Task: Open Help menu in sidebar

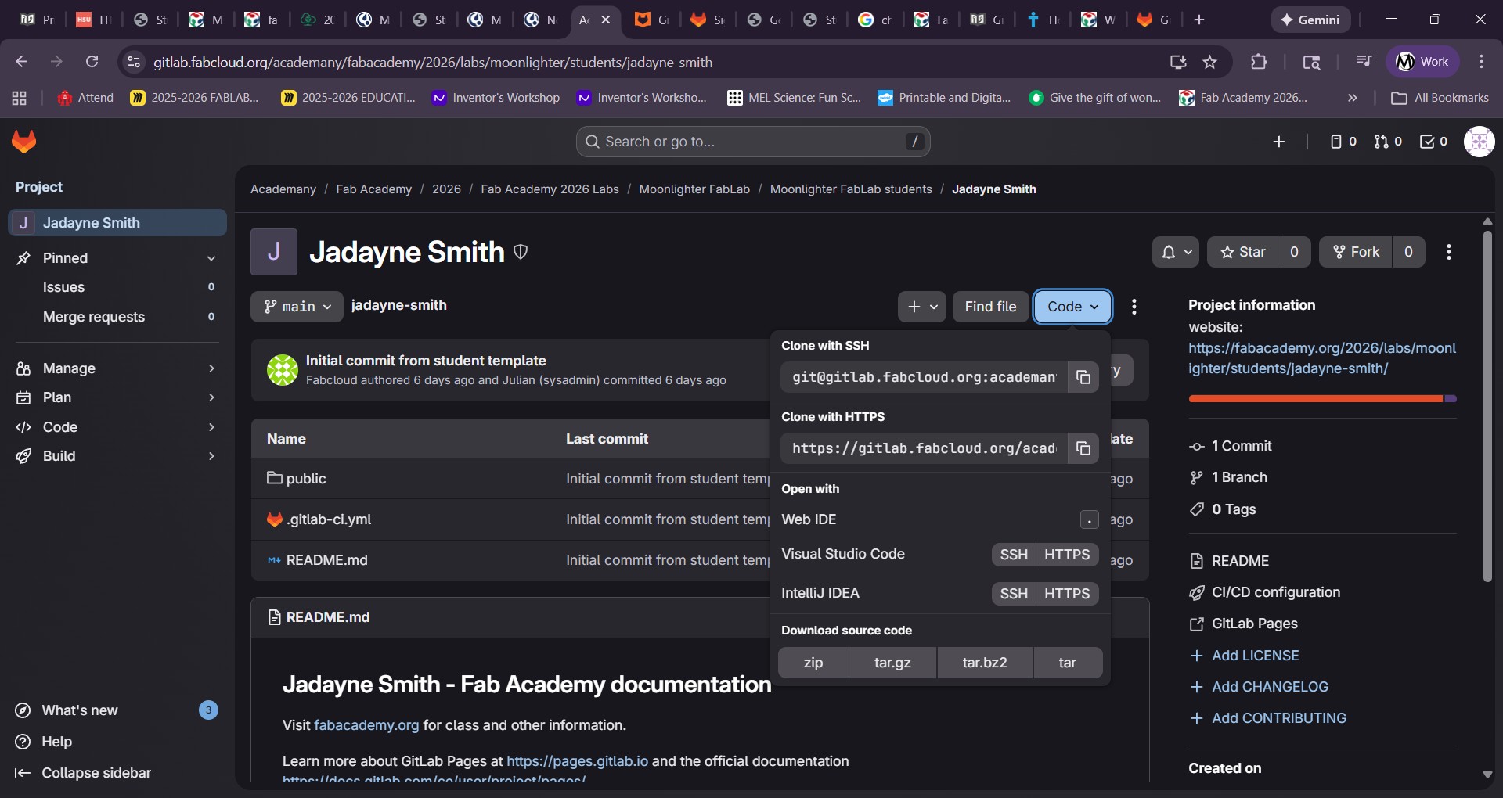Action: (x=117, y=742)
